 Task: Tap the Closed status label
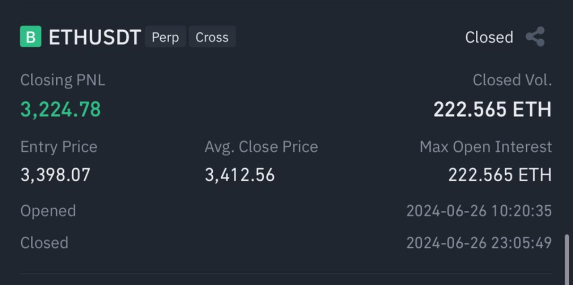click(x=489, y=37)
